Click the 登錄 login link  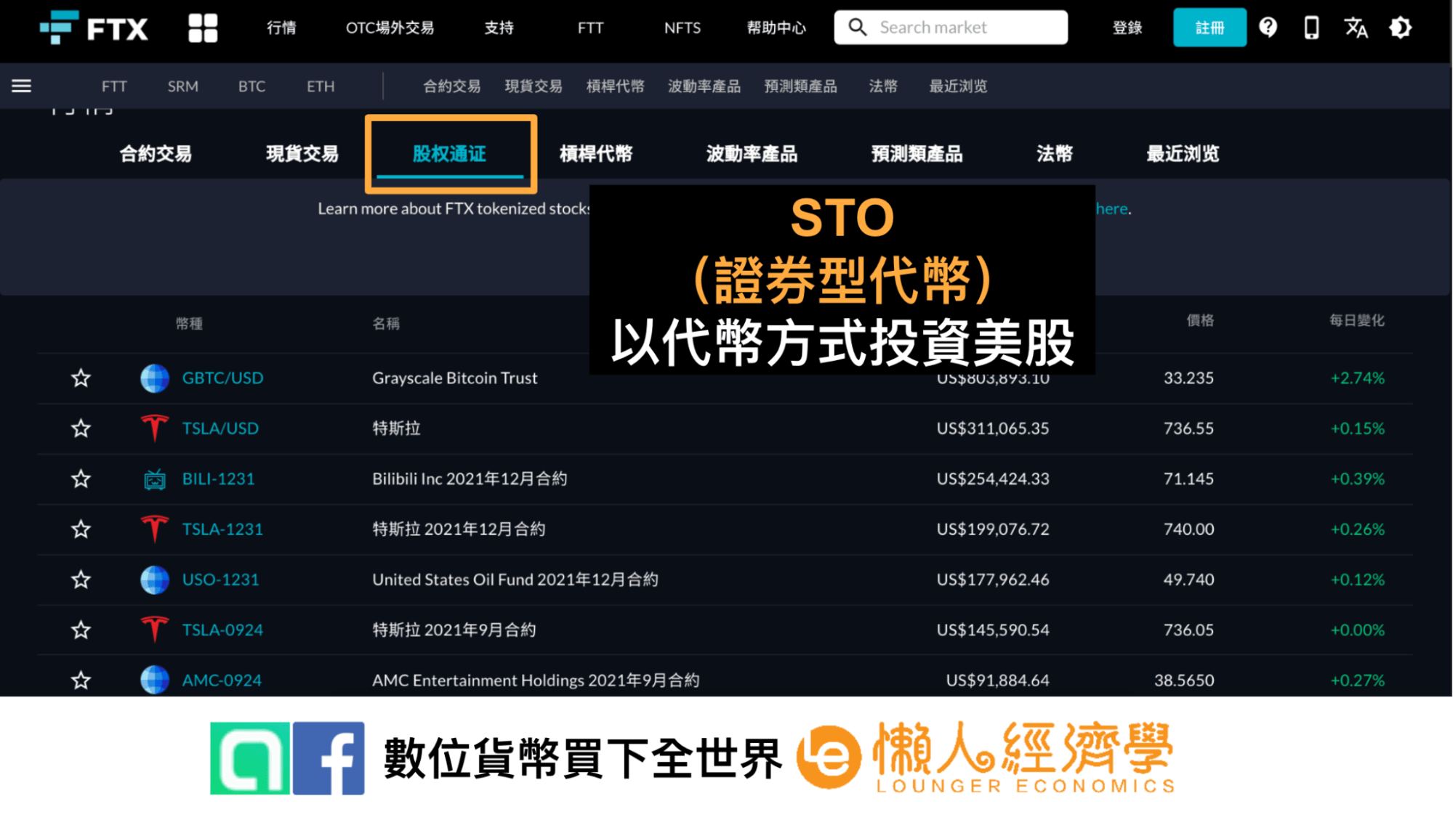pos(1127,28)
